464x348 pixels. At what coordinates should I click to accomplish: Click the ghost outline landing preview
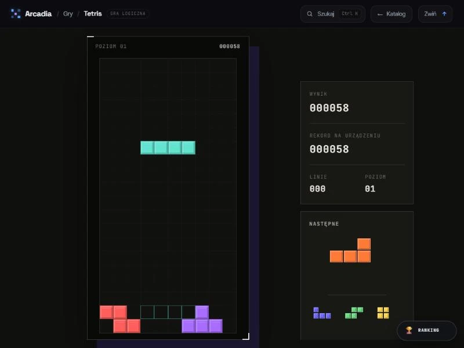click(168, 312)
